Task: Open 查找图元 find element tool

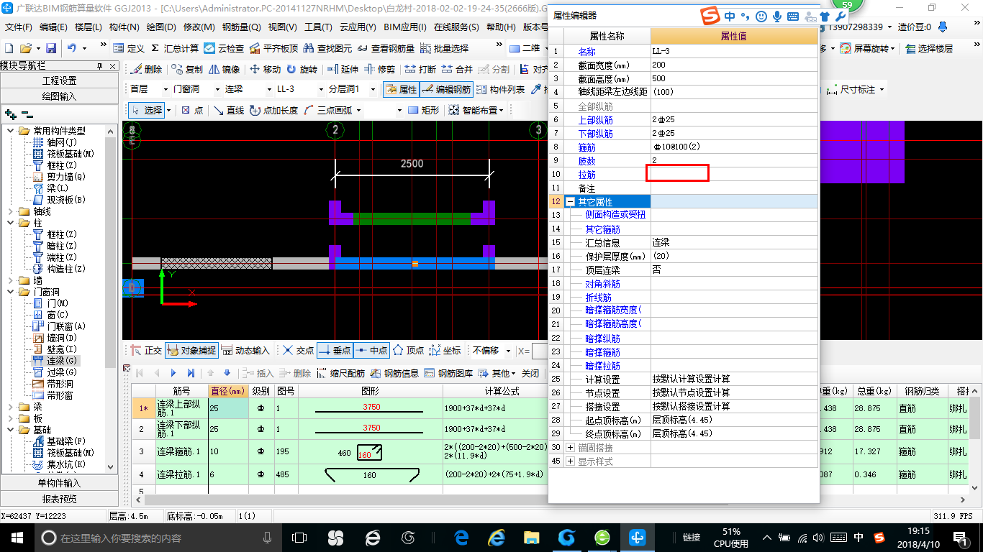Action: (x=327, y=48)
